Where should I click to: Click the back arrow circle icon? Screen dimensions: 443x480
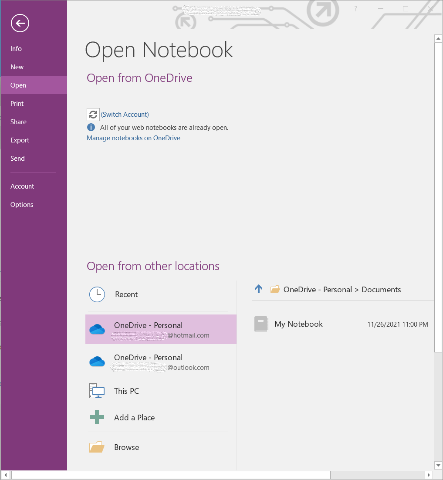pyautogui.click(x=20, y=23)
